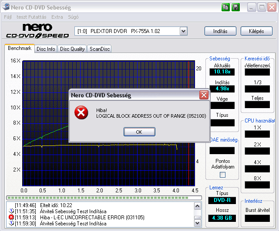Click the LOGICAL BLOCK ADDRESS OUT OF RANGE message
Screen dimensions: 279x231
[151, 116]
